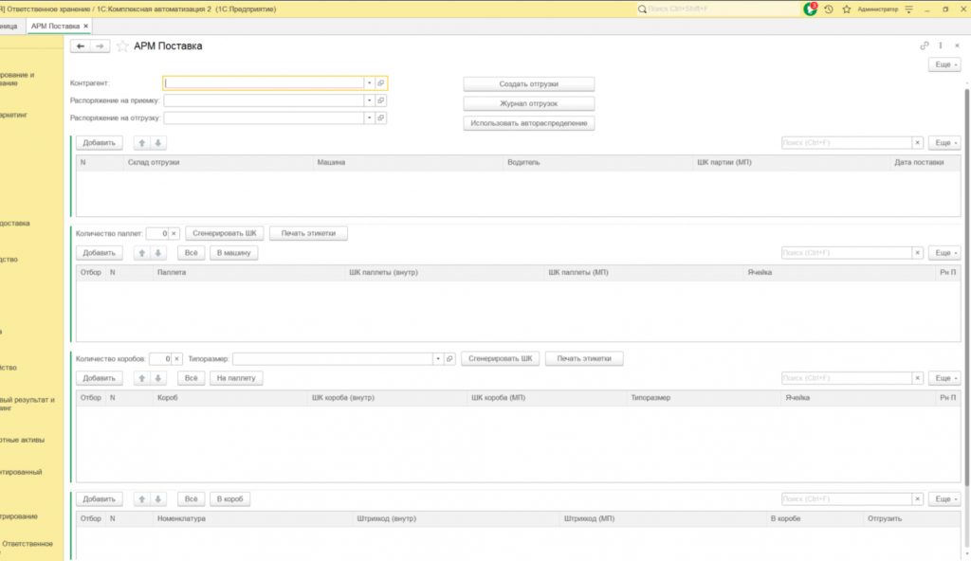Clear Количество паллет value with X
Image resolution: width=971 pixels, height=561 pixels.
(x=174, y=233)
